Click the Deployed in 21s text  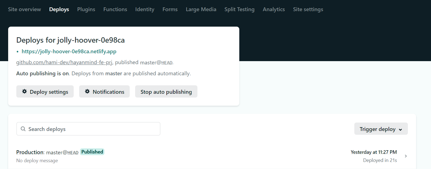[380, 160]
